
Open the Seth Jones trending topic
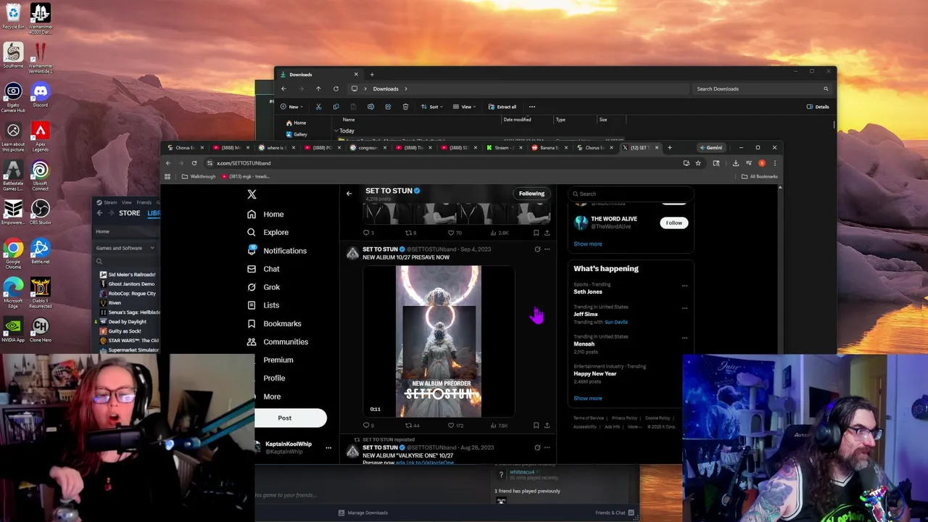[588, 291]
